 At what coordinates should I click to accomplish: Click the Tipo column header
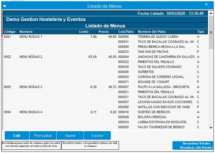point(202,32)
